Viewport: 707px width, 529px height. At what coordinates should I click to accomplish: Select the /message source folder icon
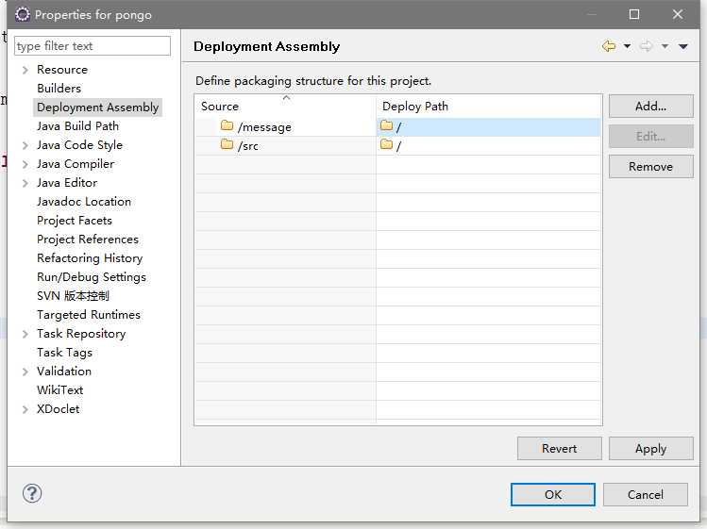pyautogui.click(x=227, y=125)
